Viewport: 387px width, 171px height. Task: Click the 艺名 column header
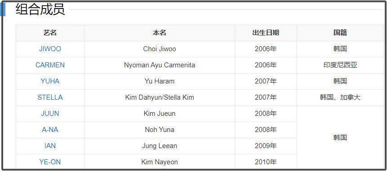click(x=50, y=33)
